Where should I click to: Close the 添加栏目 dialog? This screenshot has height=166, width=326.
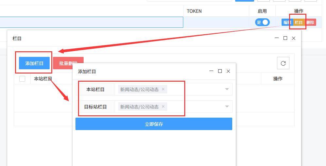[x=228, y=71]
